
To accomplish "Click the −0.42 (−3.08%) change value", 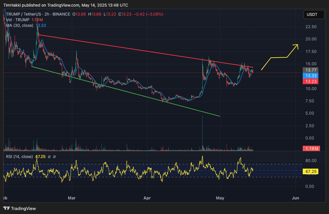I will tap(148, 14).
